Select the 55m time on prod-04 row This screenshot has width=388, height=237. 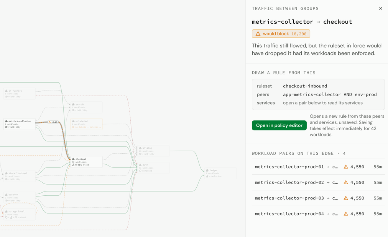[378, 214]
